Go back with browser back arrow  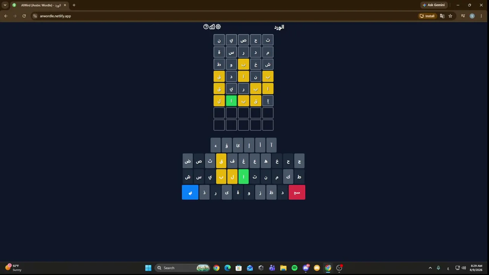click(6, 16)
